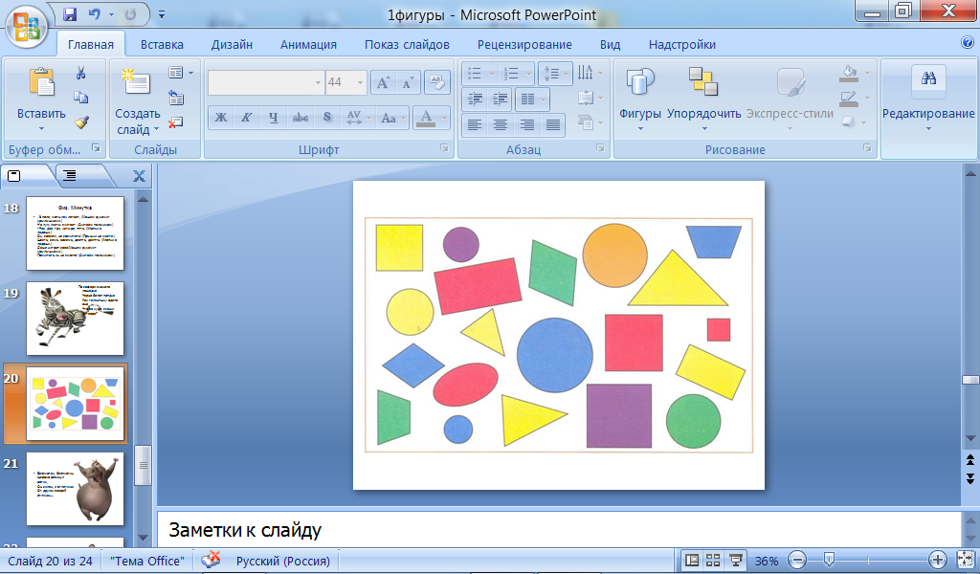Select slide 18 thumbnail
Screen dimensions: 980x574
pyautogui.click(x=75, y=233)
